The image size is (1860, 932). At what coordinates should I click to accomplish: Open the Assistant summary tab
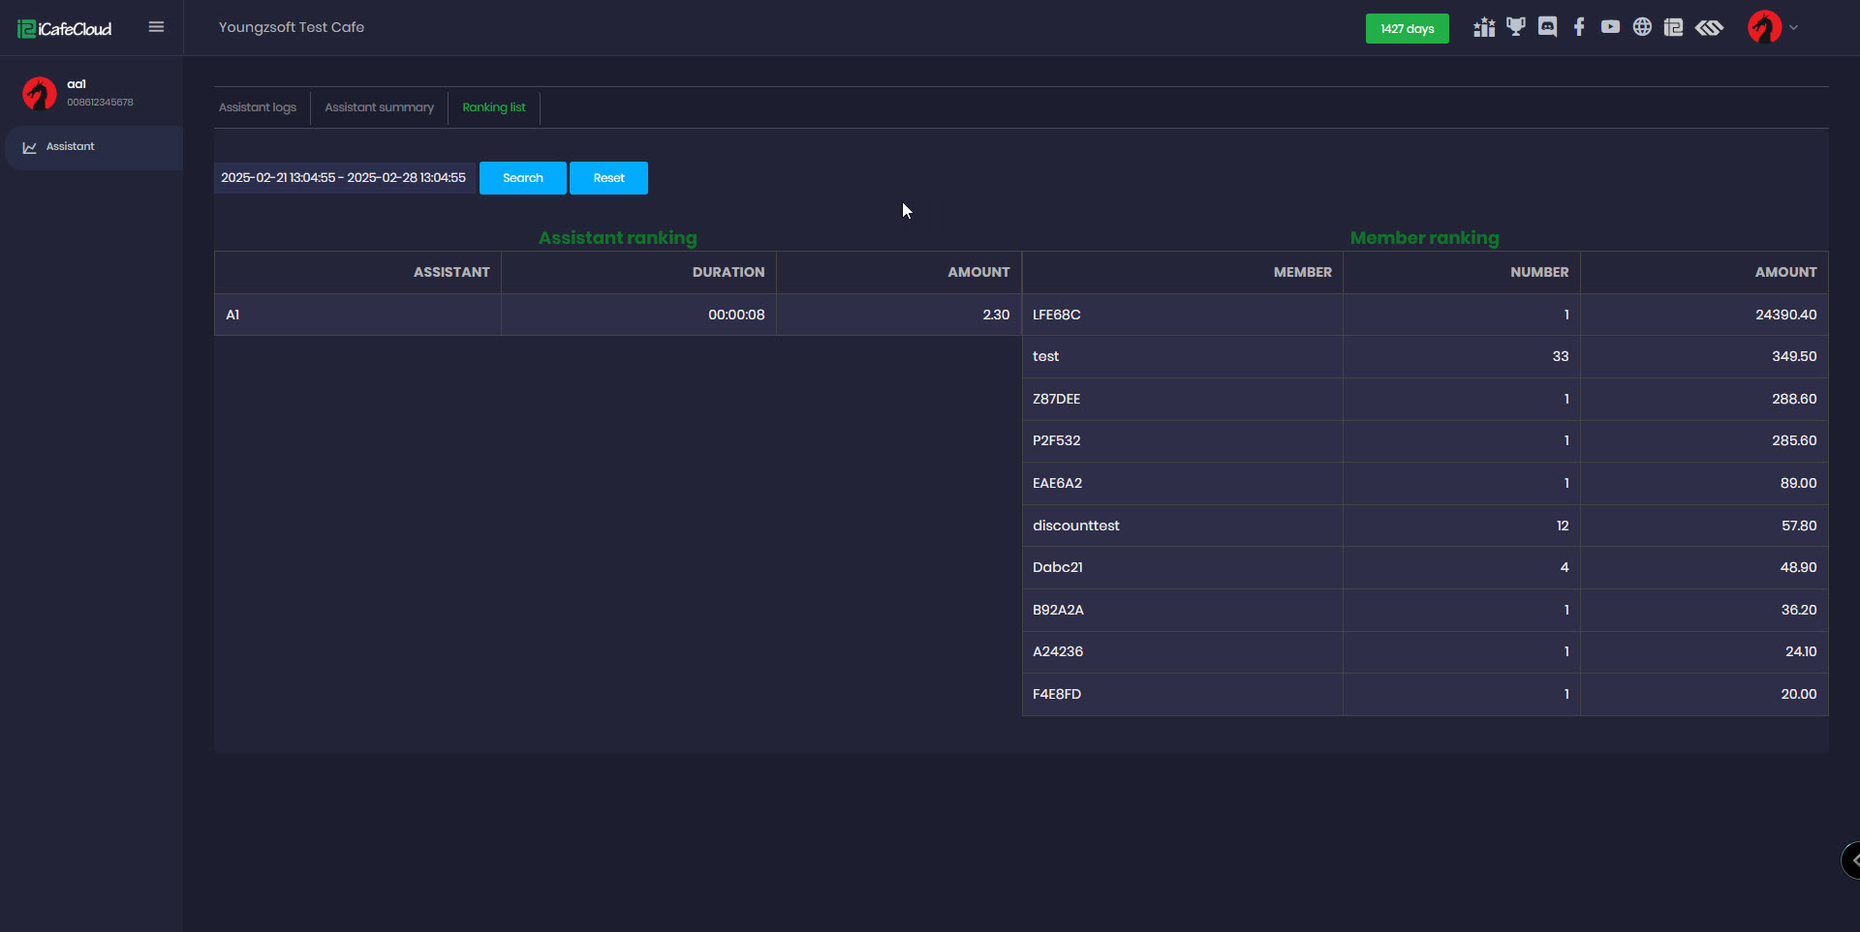pos(379,107)
